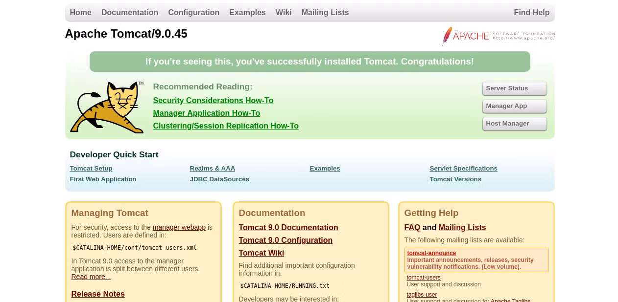
Task: Open the Tomcat Wiki link
Action: (x=261, y=253)
